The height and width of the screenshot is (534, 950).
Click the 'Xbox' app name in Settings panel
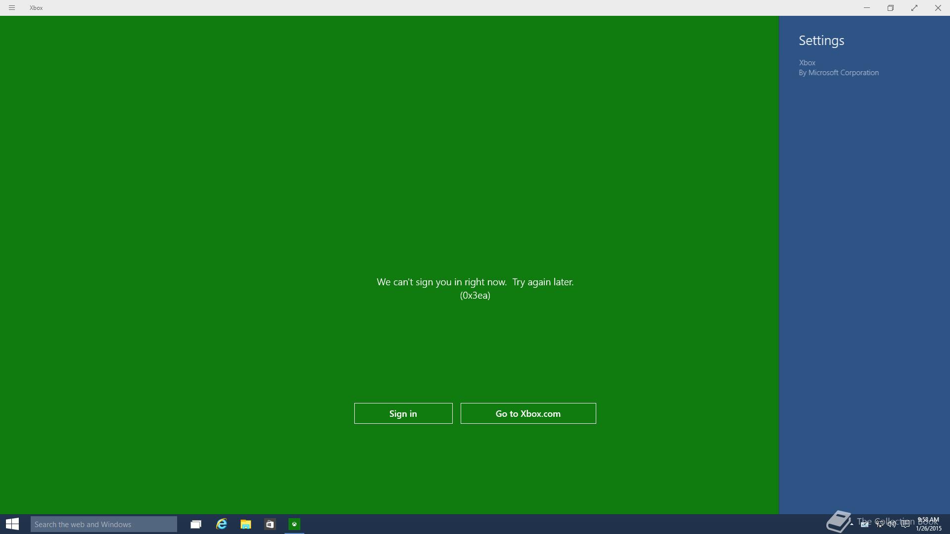click(x=807, y=63)
